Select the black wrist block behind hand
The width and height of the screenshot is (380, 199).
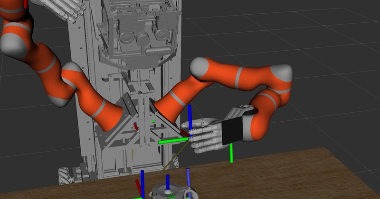232,131
